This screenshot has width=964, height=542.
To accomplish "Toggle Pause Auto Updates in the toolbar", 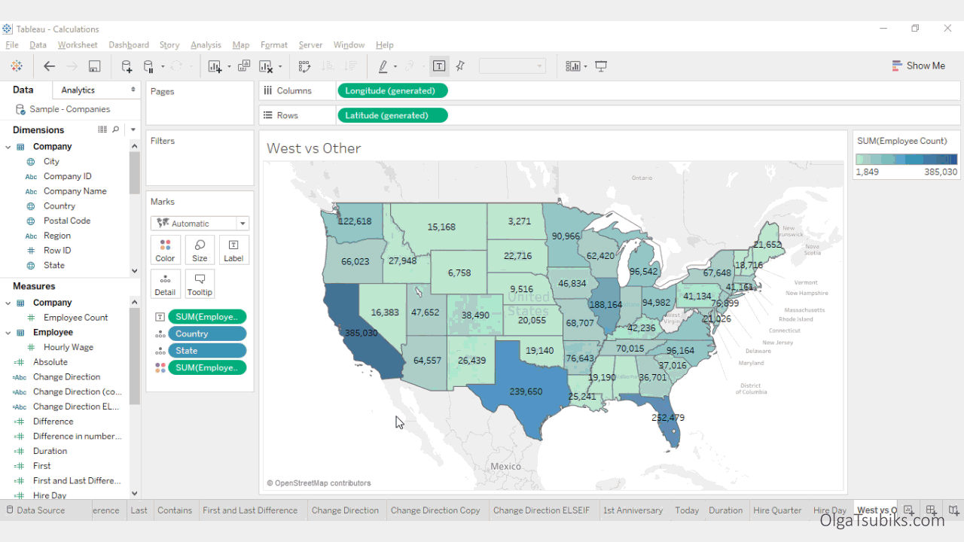I will [149, 66].
